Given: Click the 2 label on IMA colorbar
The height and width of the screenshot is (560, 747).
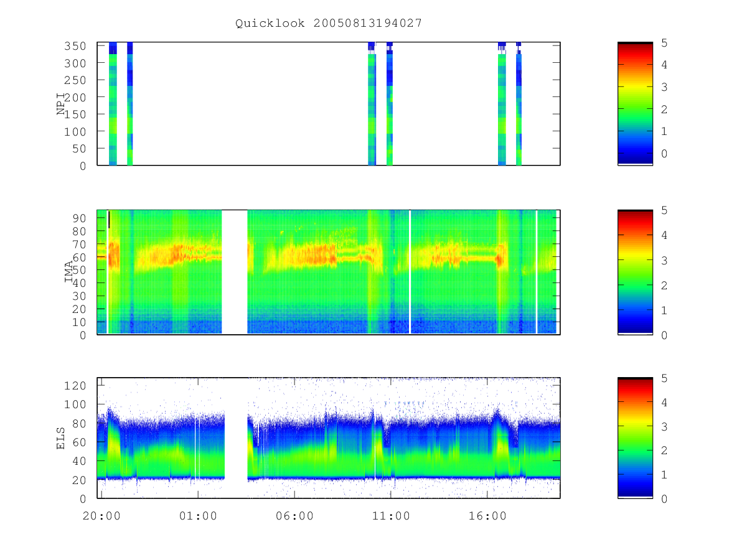Looking at the screenshot, I should [664, 285].
